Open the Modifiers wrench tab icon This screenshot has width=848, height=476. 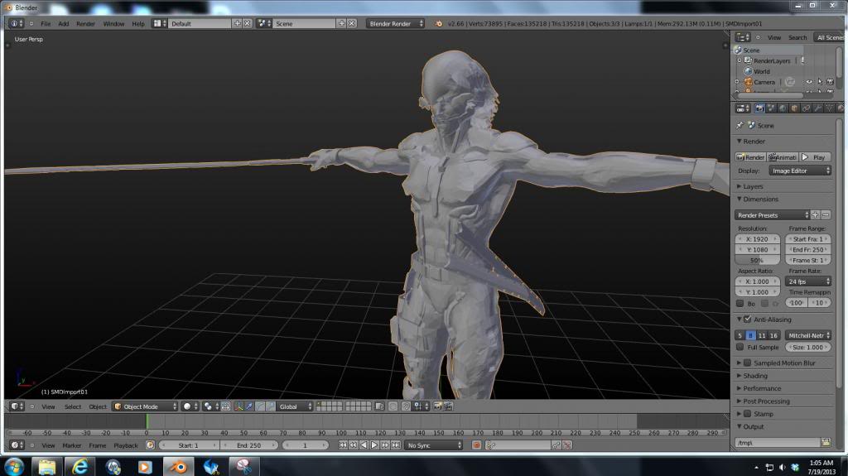coord(817,108)
